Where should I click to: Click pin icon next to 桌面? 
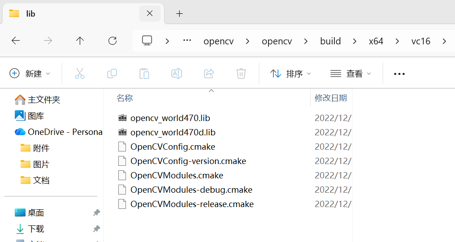(x=97, y=213)
